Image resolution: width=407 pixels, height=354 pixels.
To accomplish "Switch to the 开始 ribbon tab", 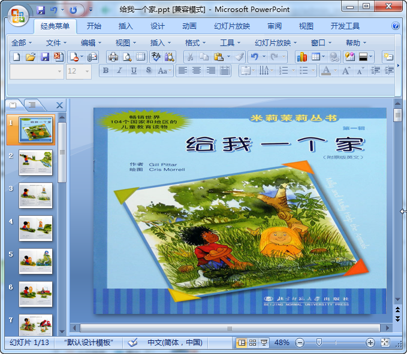I will coord(94,26).
